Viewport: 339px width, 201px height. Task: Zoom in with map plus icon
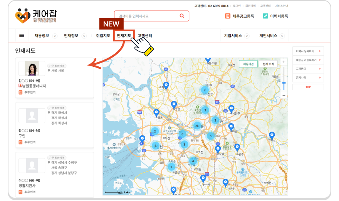[284, 62]
